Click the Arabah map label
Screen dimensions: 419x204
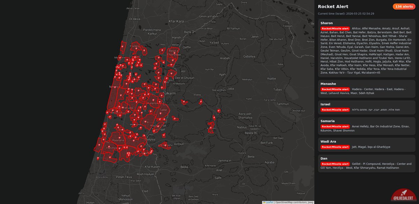click(225, 58)
